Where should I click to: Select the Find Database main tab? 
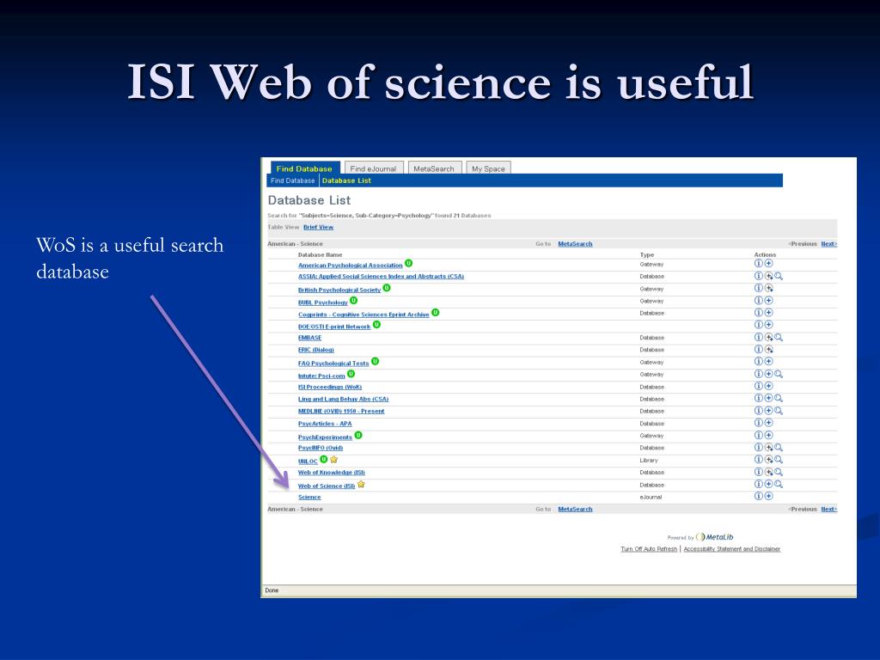304,168
